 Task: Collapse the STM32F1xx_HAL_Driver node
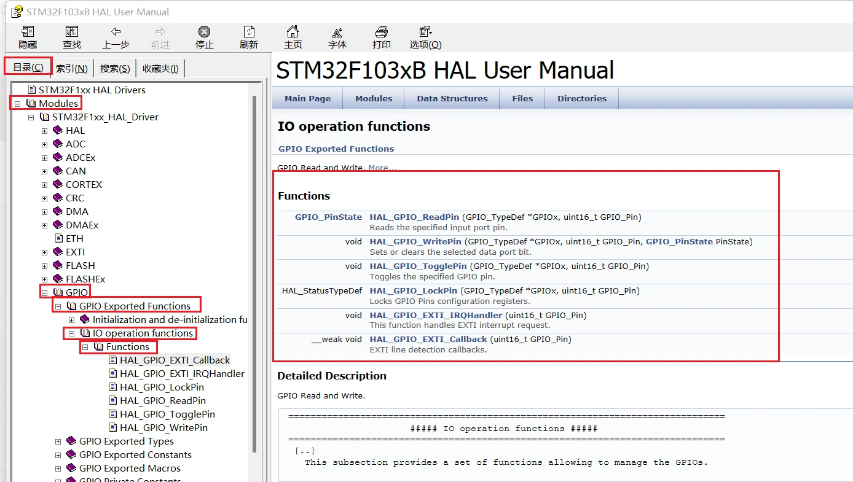(31, 117)
